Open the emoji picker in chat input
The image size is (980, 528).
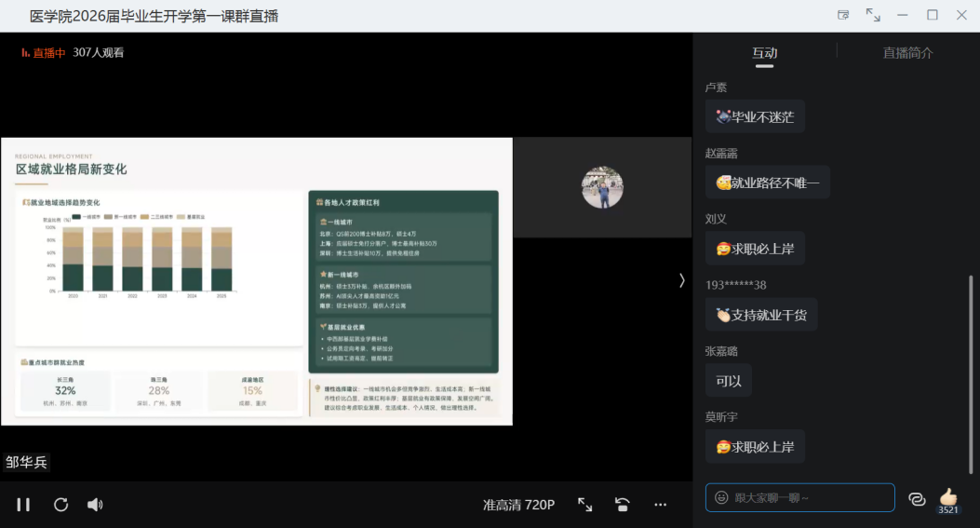pyautogui.click(x=721, y=498)
